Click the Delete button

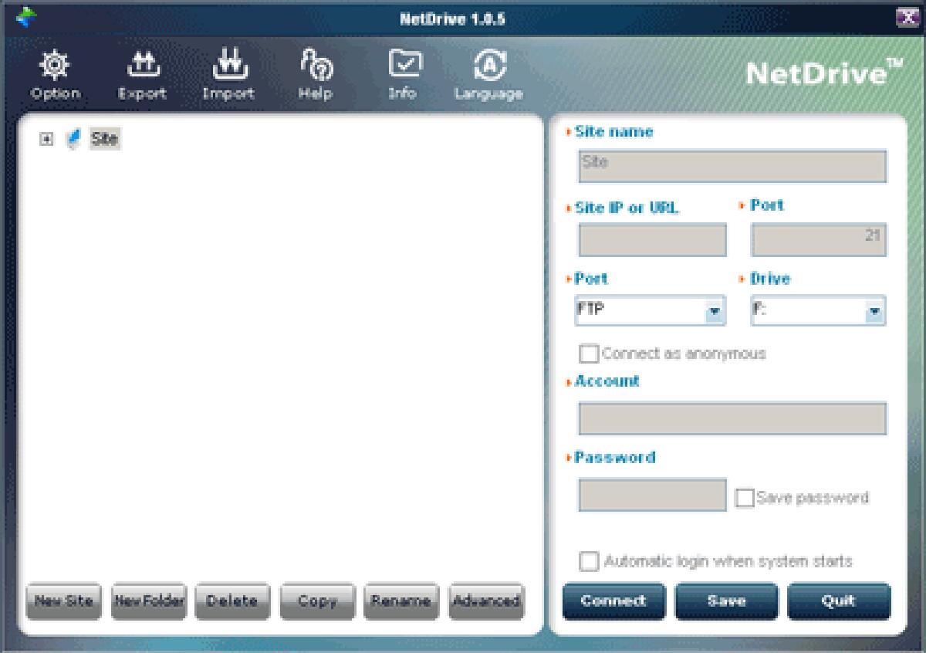232,601
